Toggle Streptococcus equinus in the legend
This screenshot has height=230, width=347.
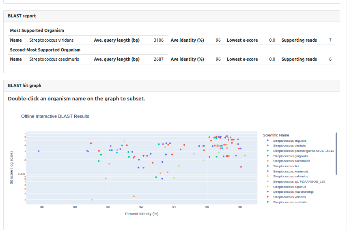[x=289, y=187]
